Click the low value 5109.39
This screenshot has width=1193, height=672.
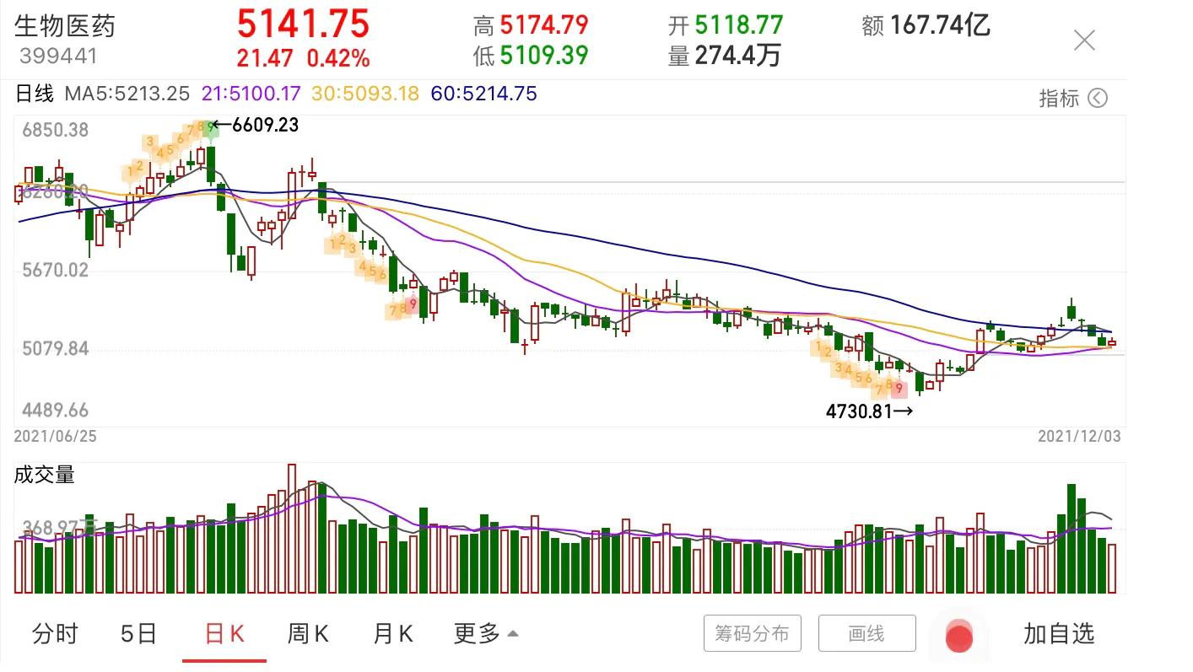point(544,56)
